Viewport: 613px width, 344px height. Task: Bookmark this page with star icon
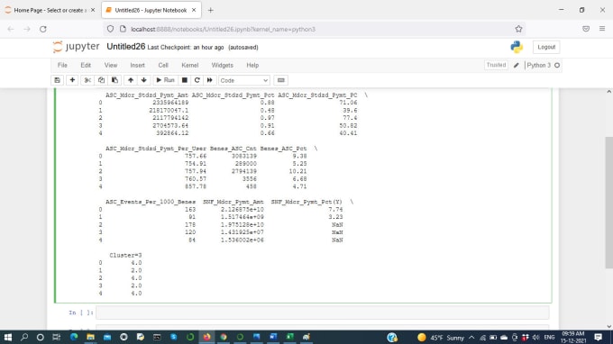[518, 29]
